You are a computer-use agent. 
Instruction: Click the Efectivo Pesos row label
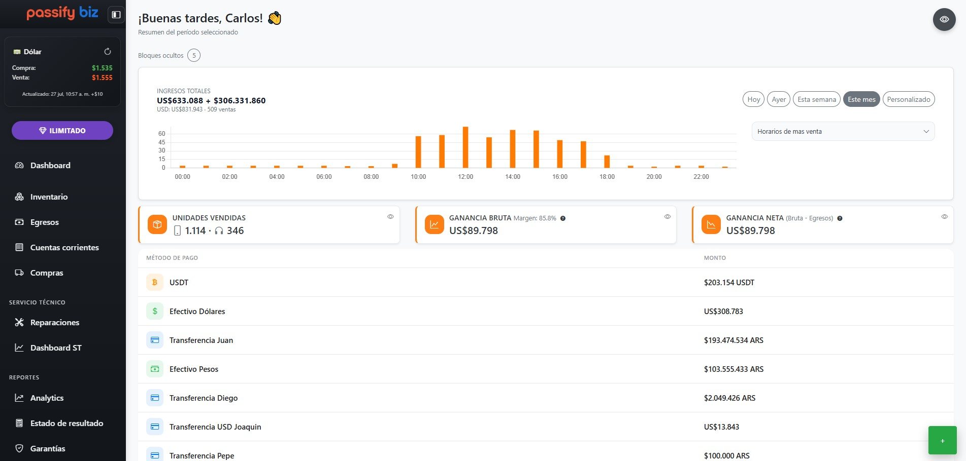[x=194, y=369]
